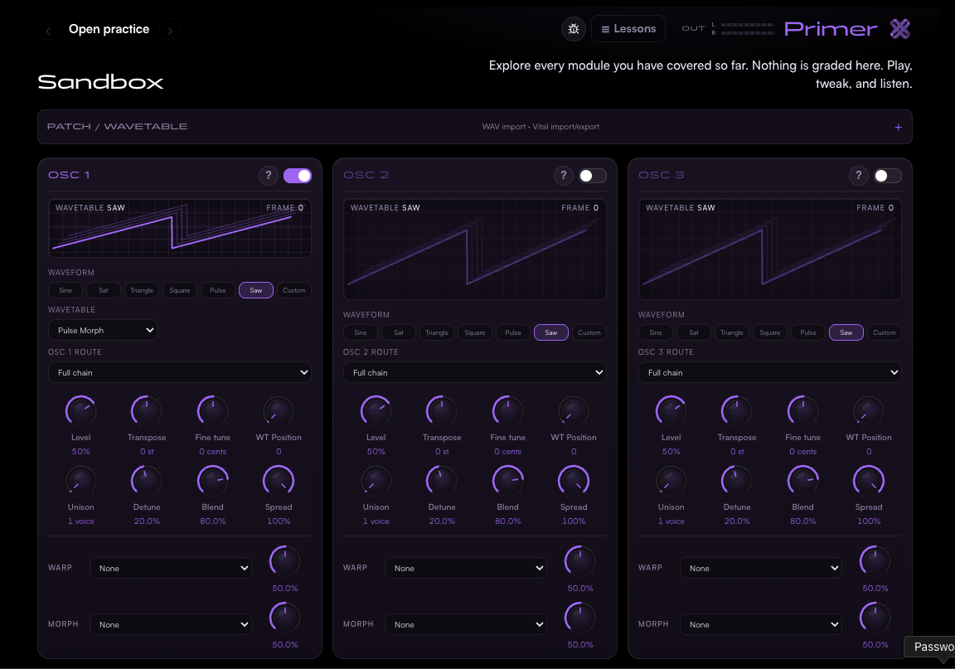Click OSC 2 Blend knob
955x669 pixels.
pos(508,481)
